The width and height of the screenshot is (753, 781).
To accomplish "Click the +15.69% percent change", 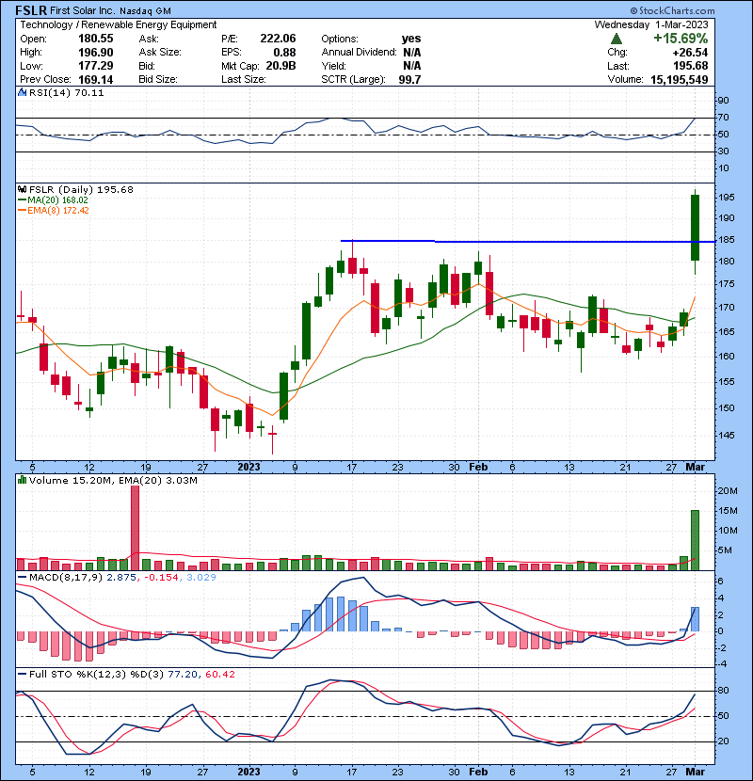I will tap(681, 39).
